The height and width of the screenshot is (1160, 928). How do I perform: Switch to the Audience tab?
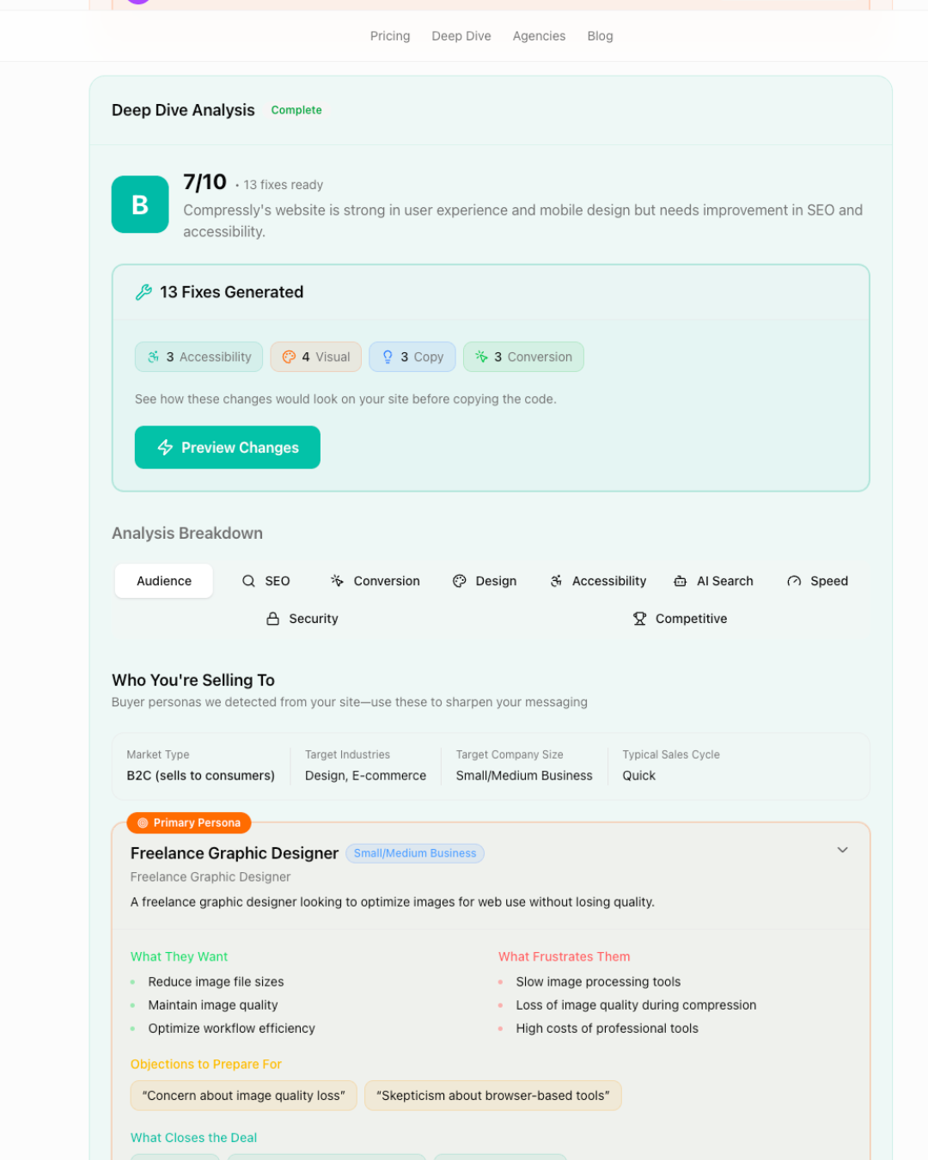(x=163, y=581)
